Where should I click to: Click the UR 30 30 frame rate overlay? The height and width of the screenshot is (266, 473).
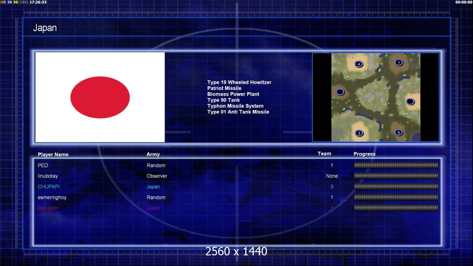(x=14, y=2)
